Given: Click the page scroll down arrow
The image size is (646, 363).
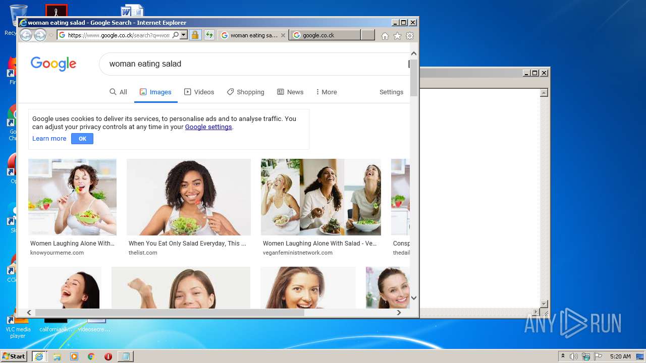Looking at the screenshot, I should [x=414, y=298].
